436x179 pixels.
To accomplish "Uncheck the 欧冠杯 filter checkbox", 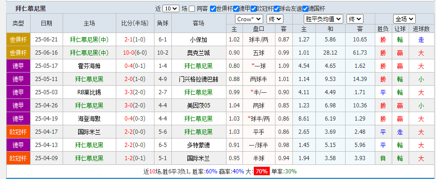I will 253,8.
